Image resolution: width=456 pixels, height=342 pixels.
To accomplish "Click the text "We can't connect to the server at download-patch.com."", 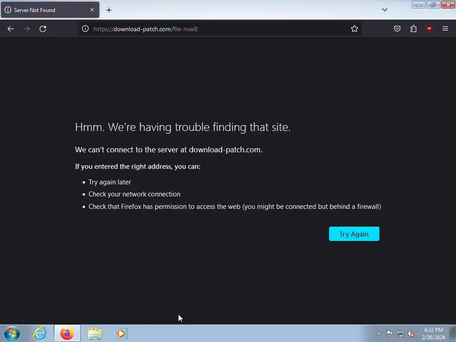I will point(169,150).
